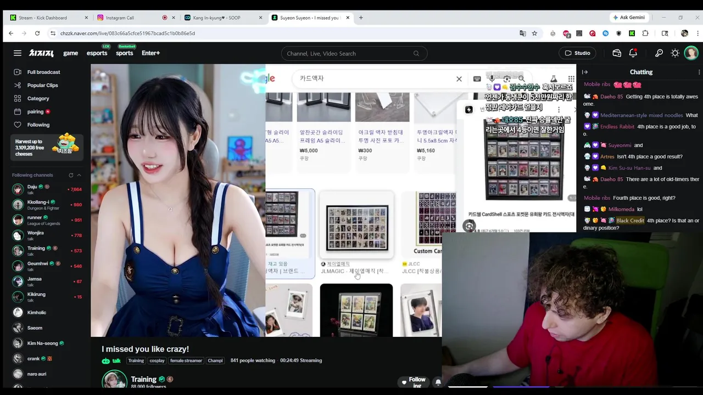
Task: Click the female streamer tag
Action: [x=186, y=360]
